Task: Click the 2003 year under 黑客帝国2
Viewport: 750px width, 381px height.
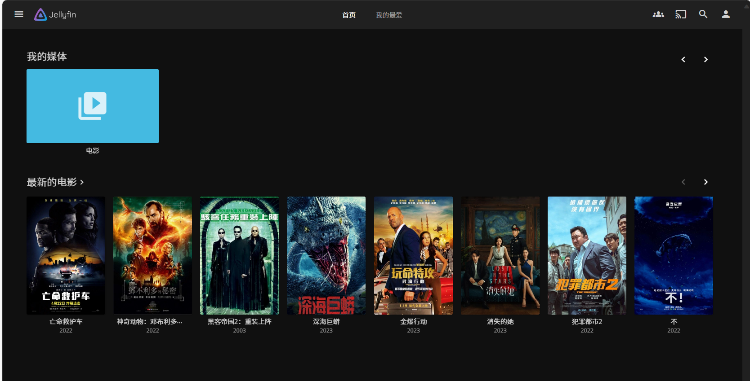Action: pos(239,330)
